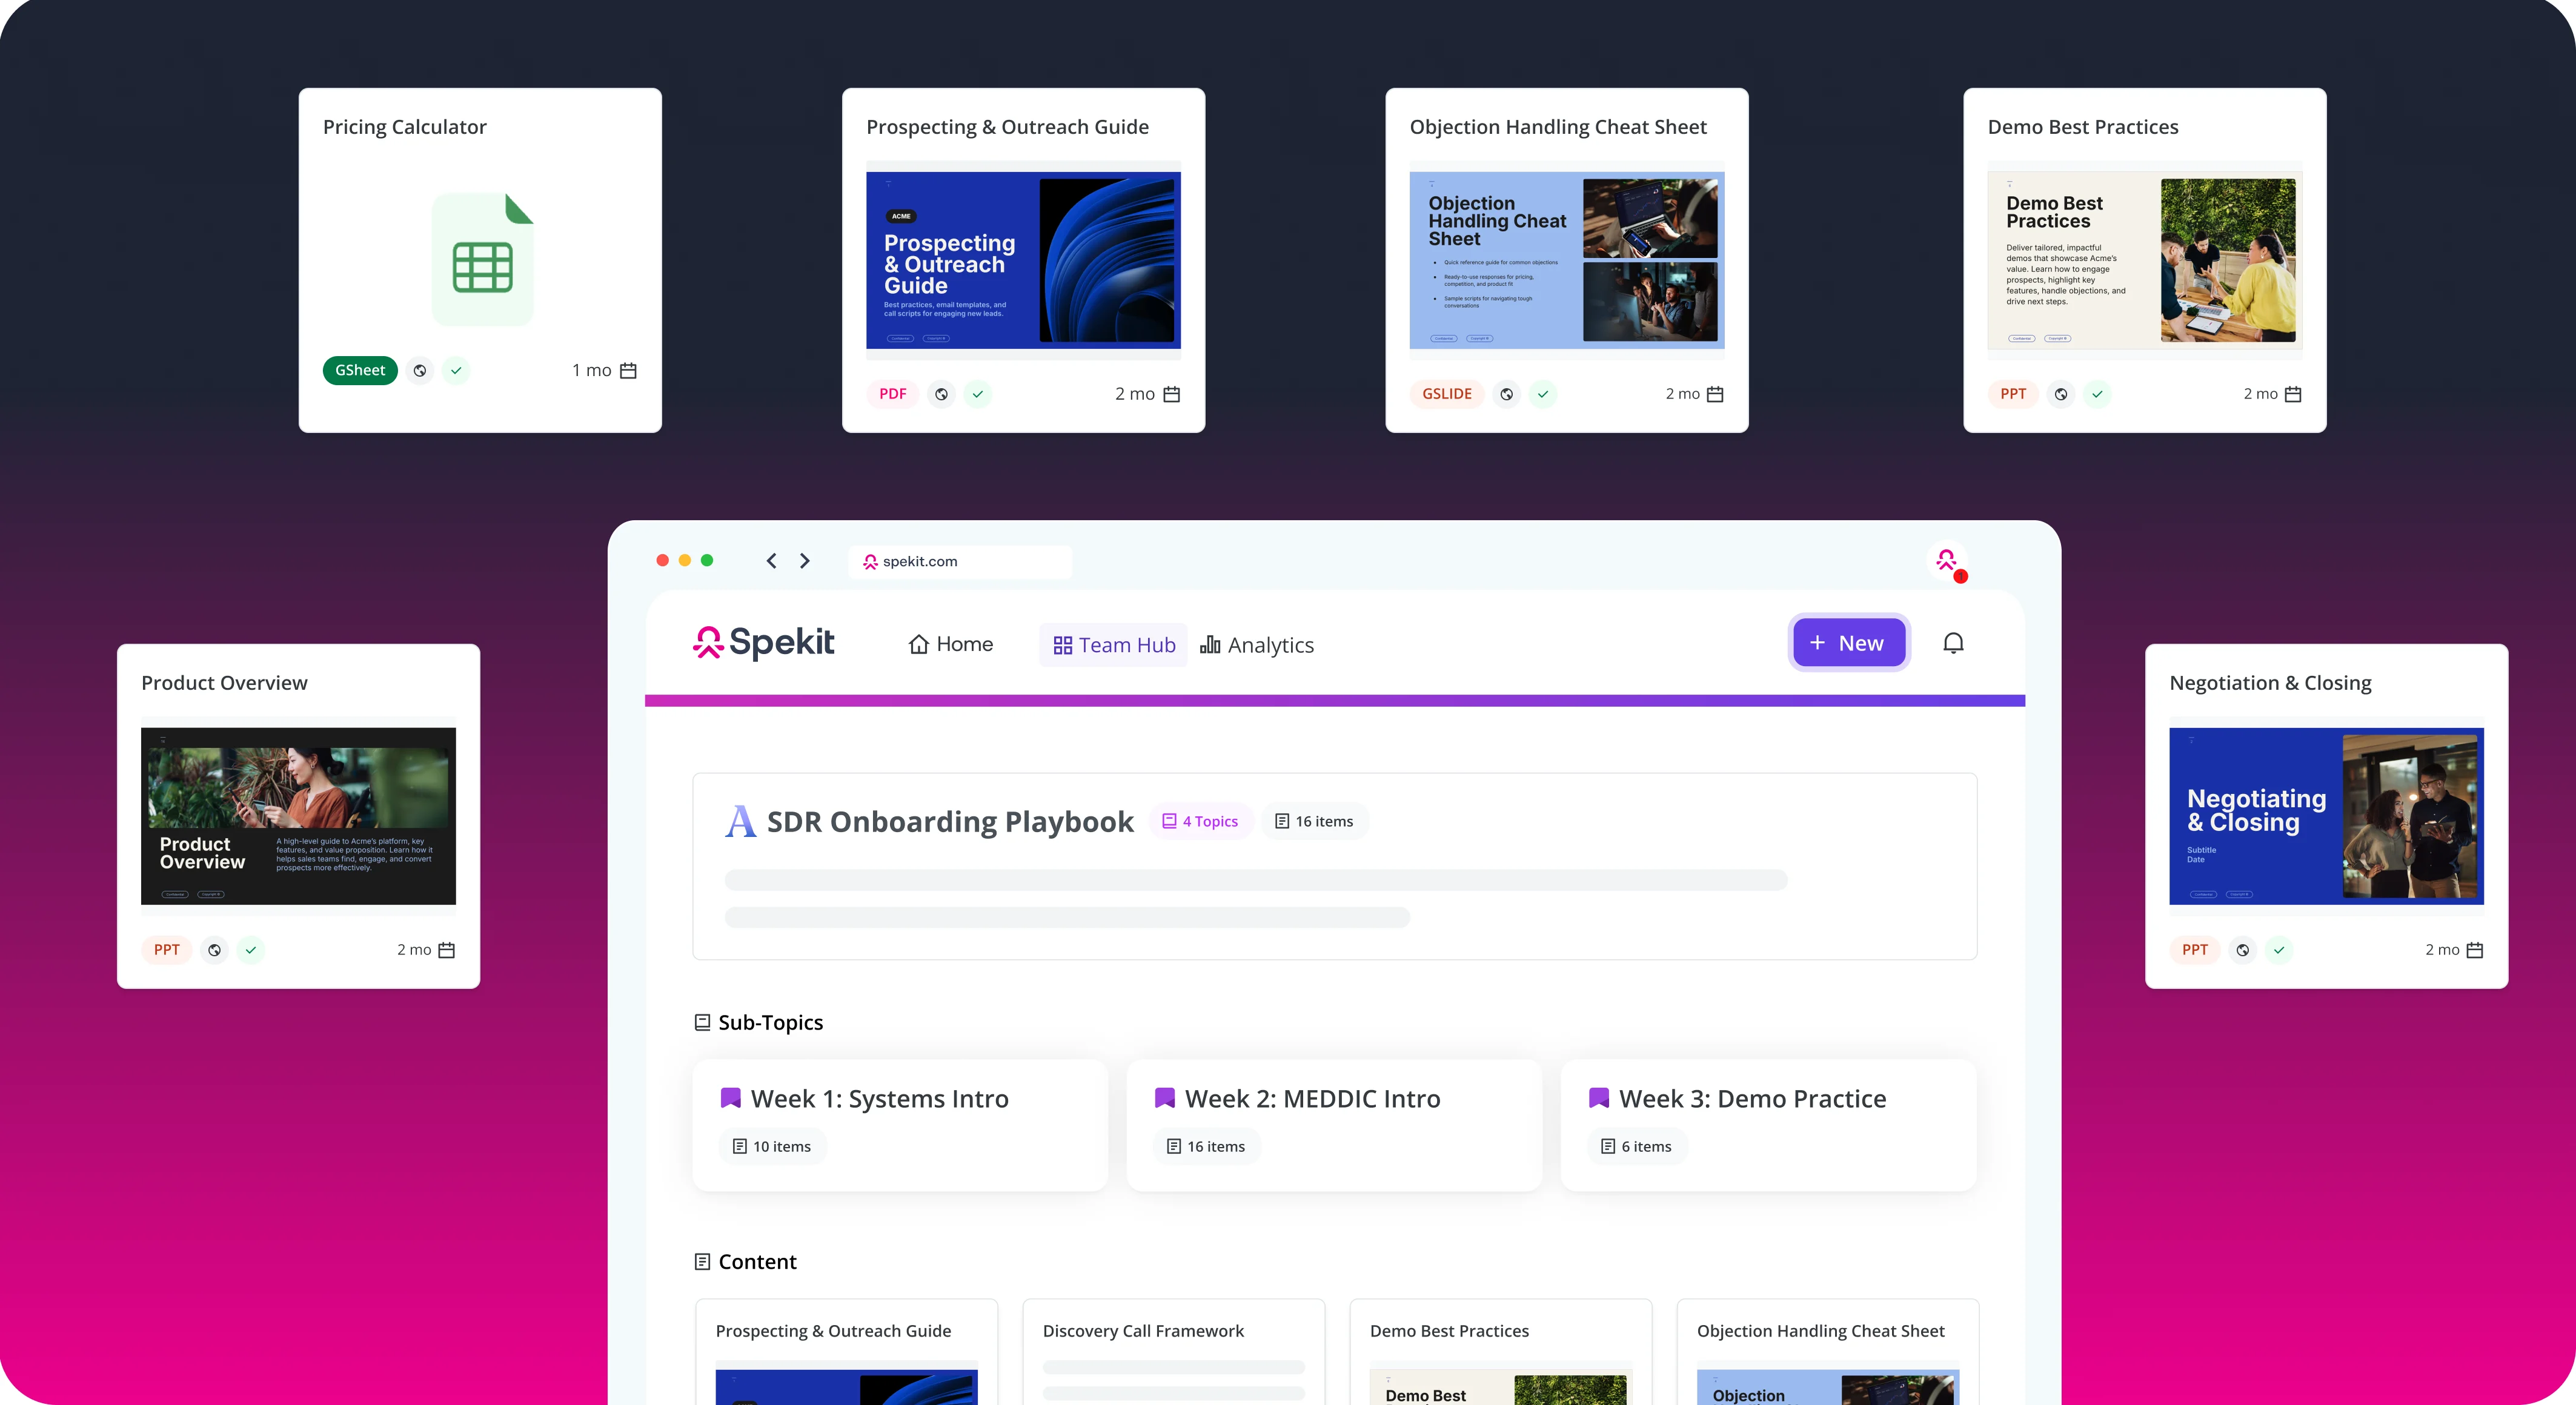Click the globe icon on Pricing Calculator card
Viewport: 2576px width, 1405px height.
pos(420,371)
